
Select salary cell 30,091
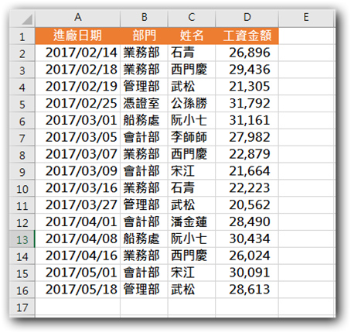pyautogui.click(x=247, y=273)
